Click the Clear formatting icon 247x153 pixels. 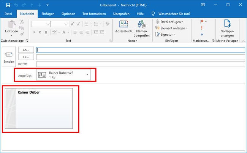(x=108, y=24)
